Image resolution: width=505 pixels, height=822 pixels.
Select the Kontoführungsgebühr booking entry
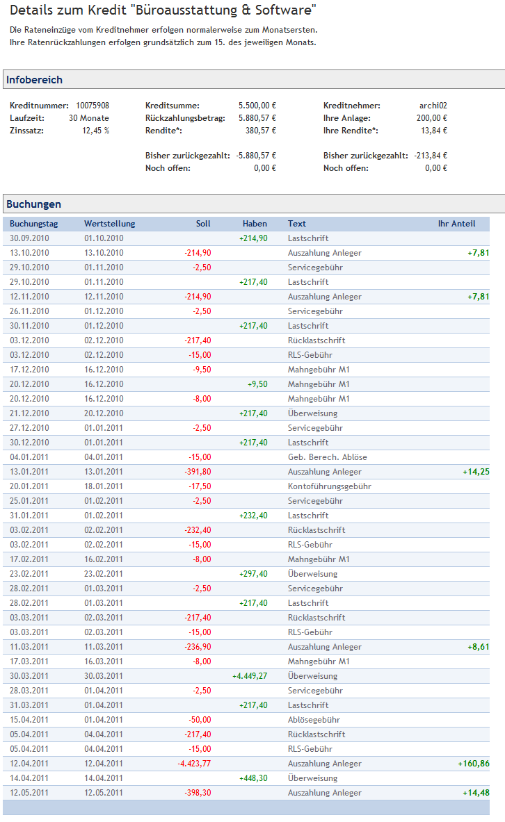pos(329,486)
